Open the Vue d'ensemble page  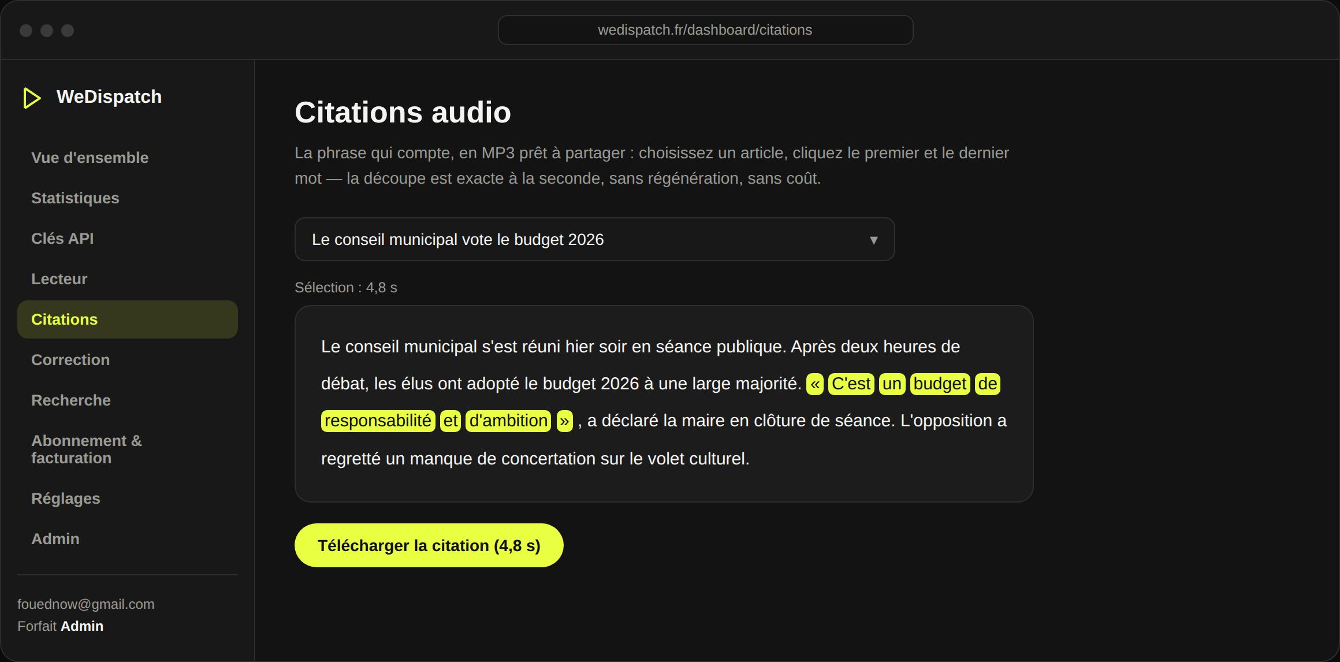click(x=128, y=158)
